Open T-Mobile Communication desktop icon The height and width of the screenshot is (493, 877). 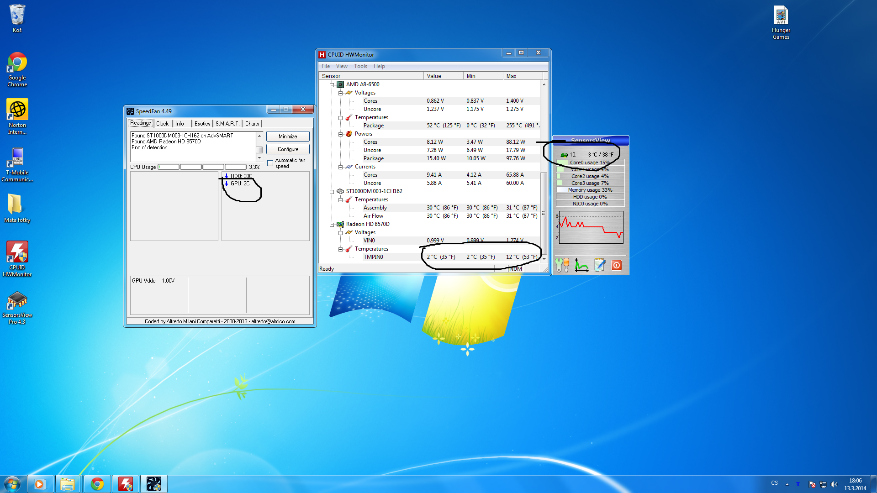[x=17, y=164]
